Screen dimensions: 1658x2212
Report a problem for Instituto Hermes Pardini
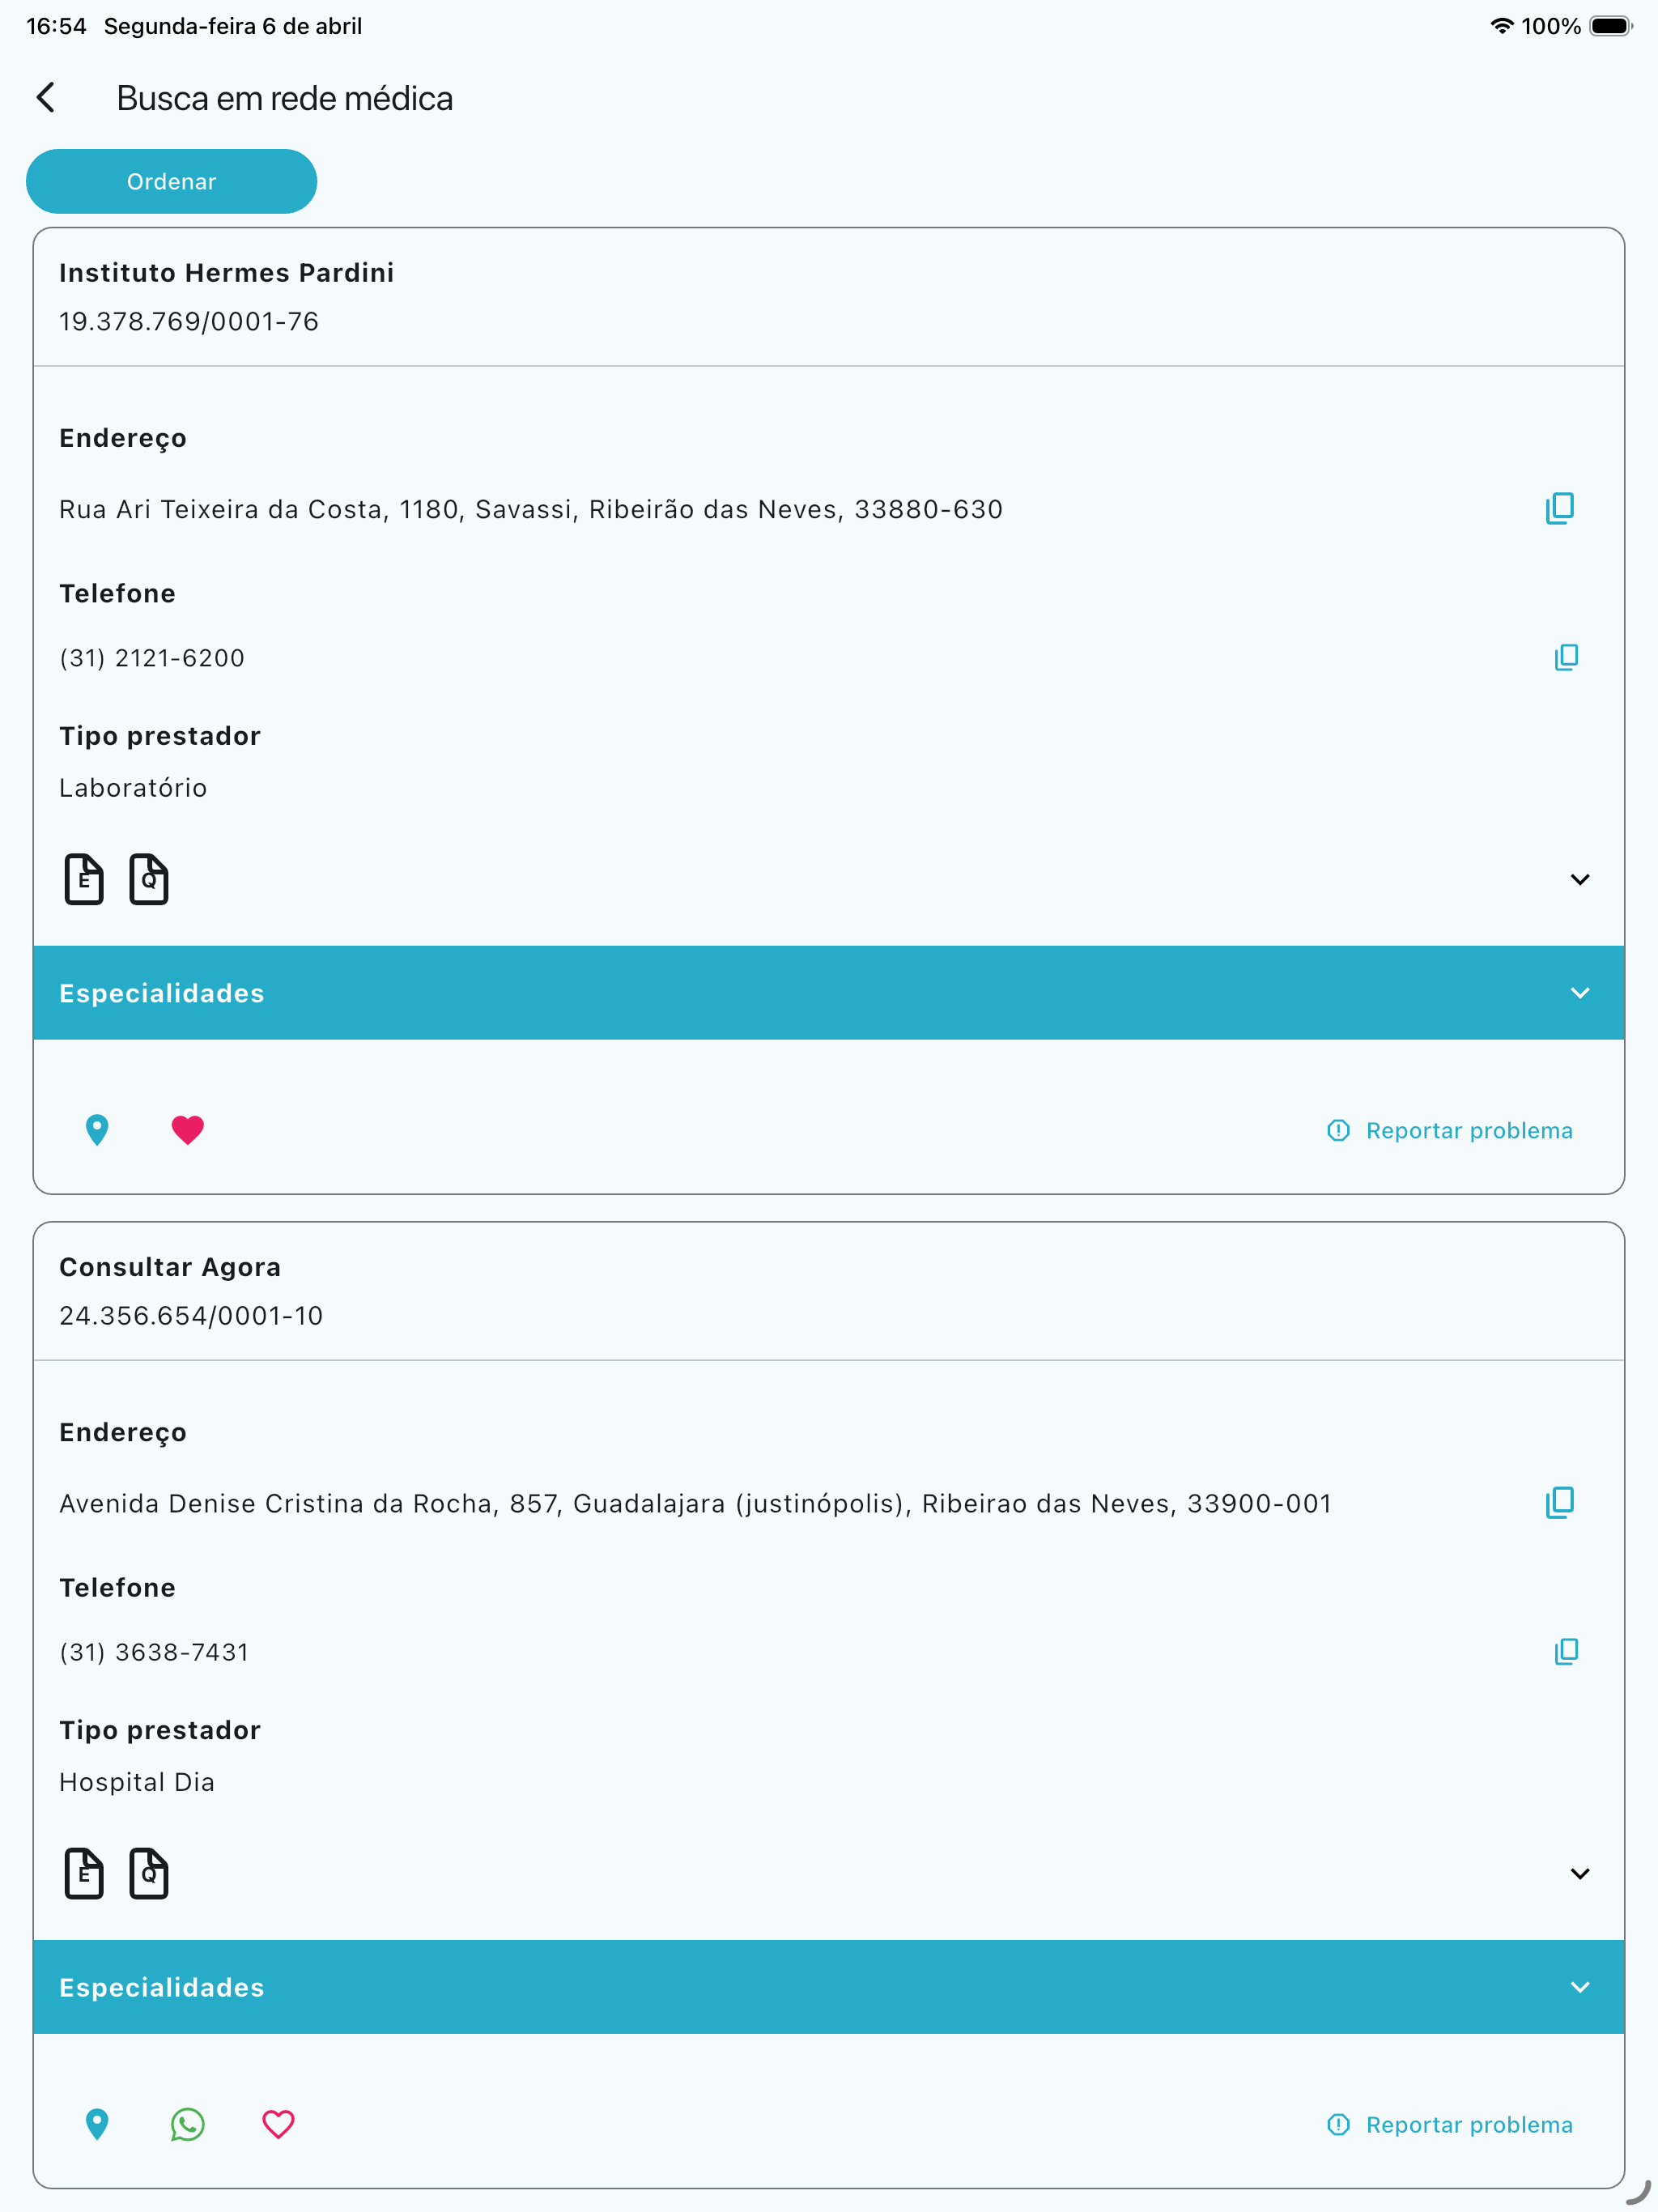tap(1449, 1130)
